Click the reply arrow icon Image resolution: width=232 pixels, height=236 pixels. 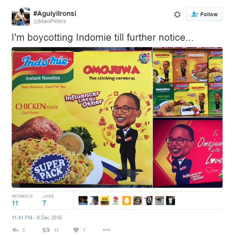pos(15,230)
